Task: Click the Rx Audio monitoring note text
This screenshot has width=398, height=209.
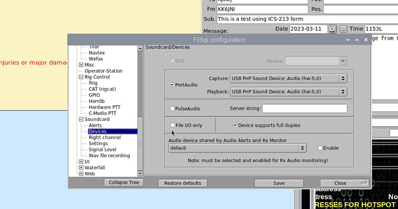Action: pos(258,161)
